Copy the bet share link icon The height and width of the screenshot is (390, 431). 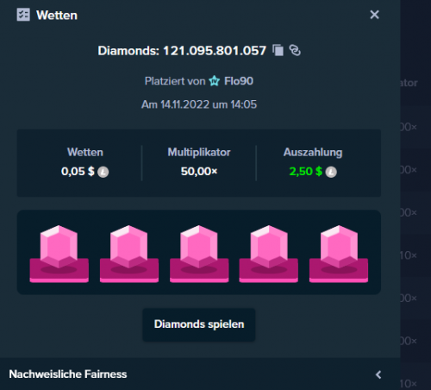tap(295, 50)
